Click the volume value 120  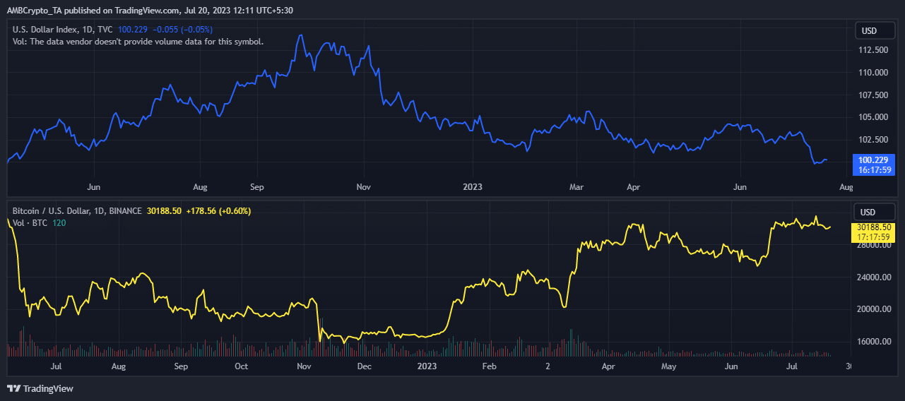pos(59,222)
